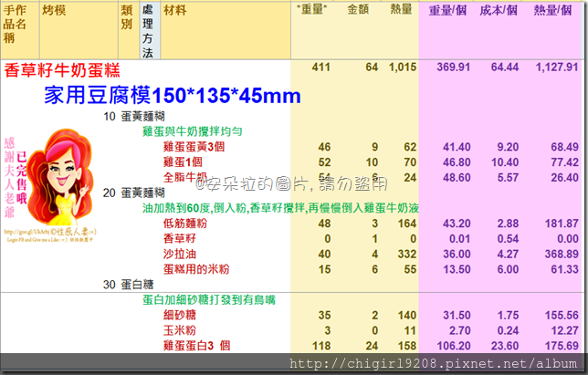Click the value 106.20
This screenshot has height=375, width=588.
tap(454, 346)
